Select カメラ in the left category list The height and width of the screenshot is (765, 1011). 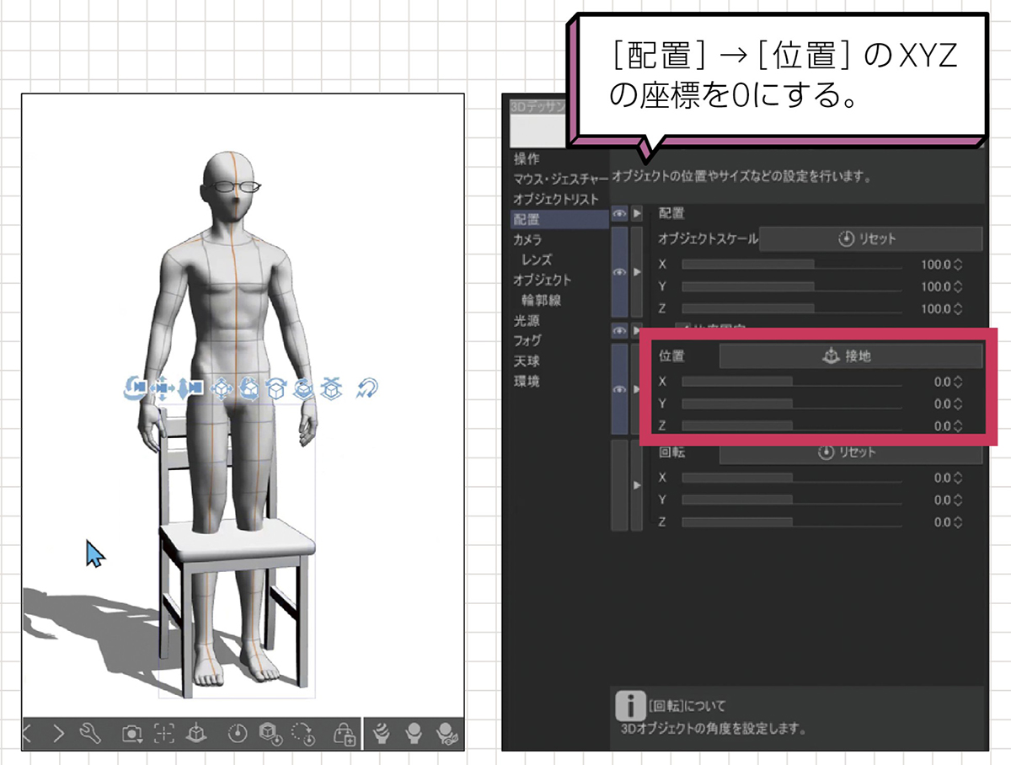[x=528, y=240]
